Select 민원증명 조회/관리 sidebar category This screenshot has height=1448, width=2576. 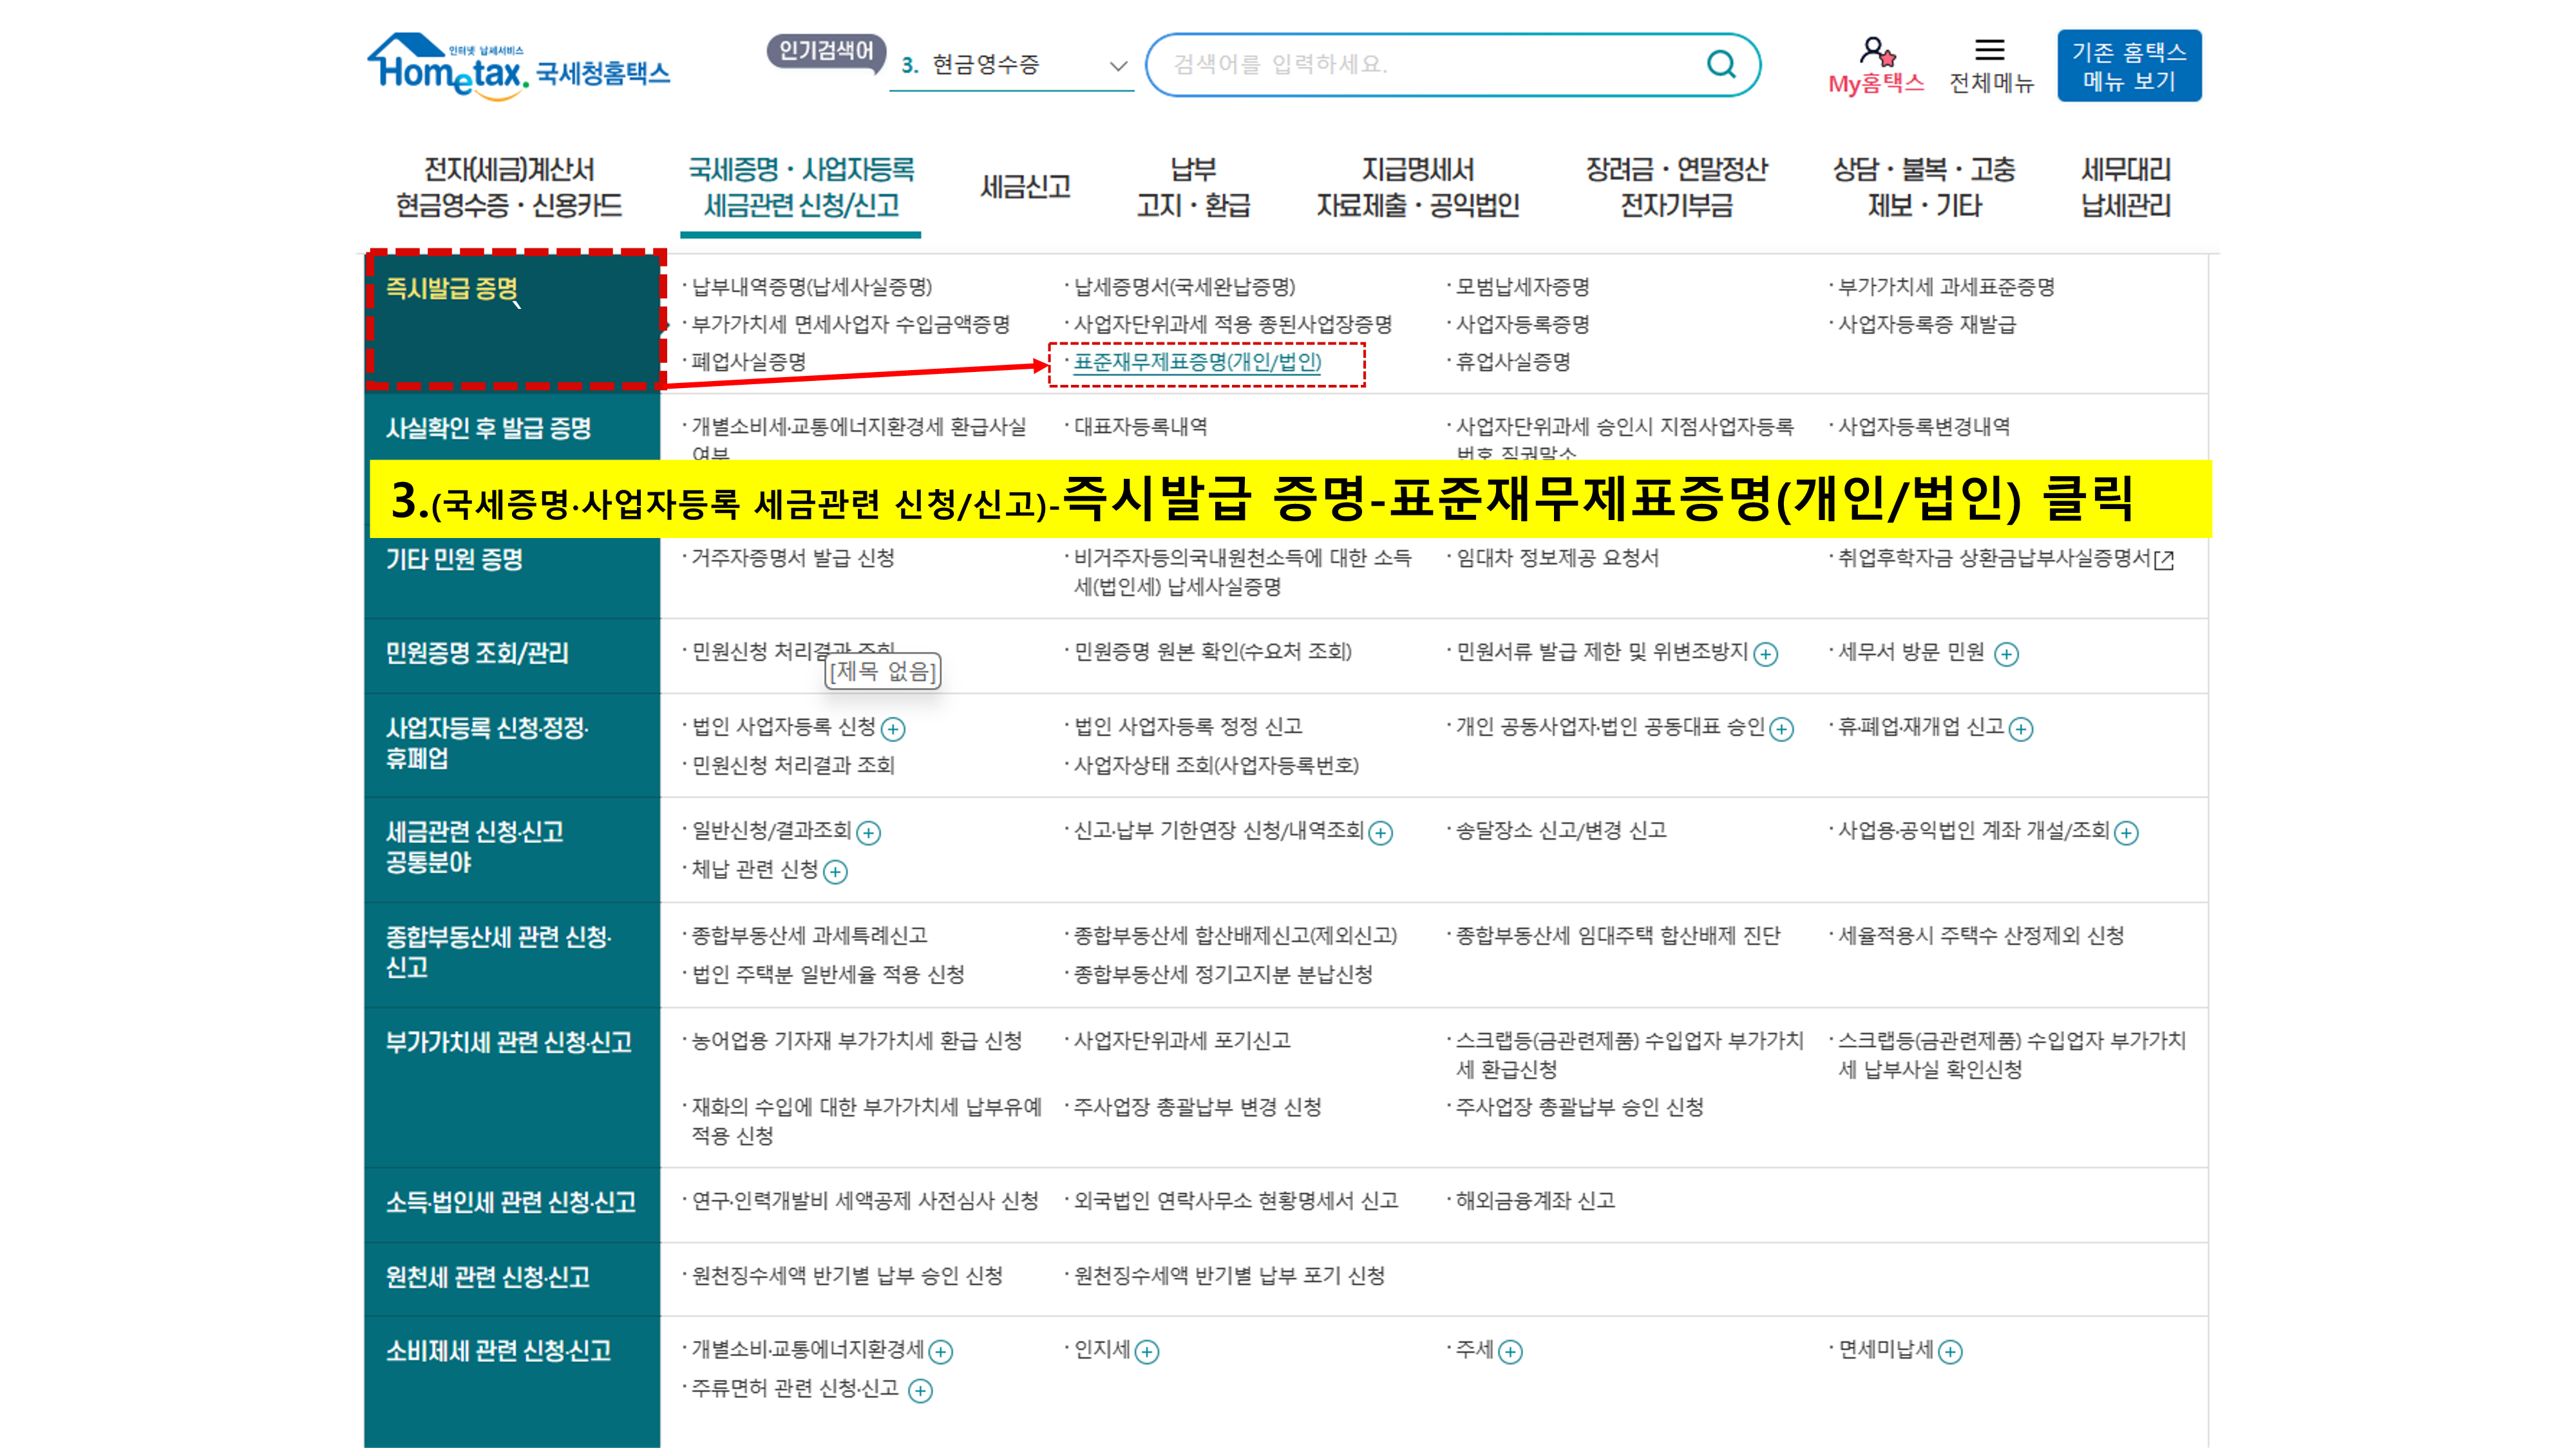(x=477, y=654)
